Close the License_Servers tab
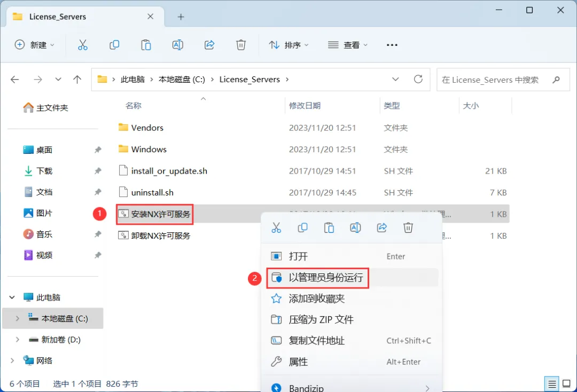The height and width of the screenshot is (392, 577). pos(151,17)
